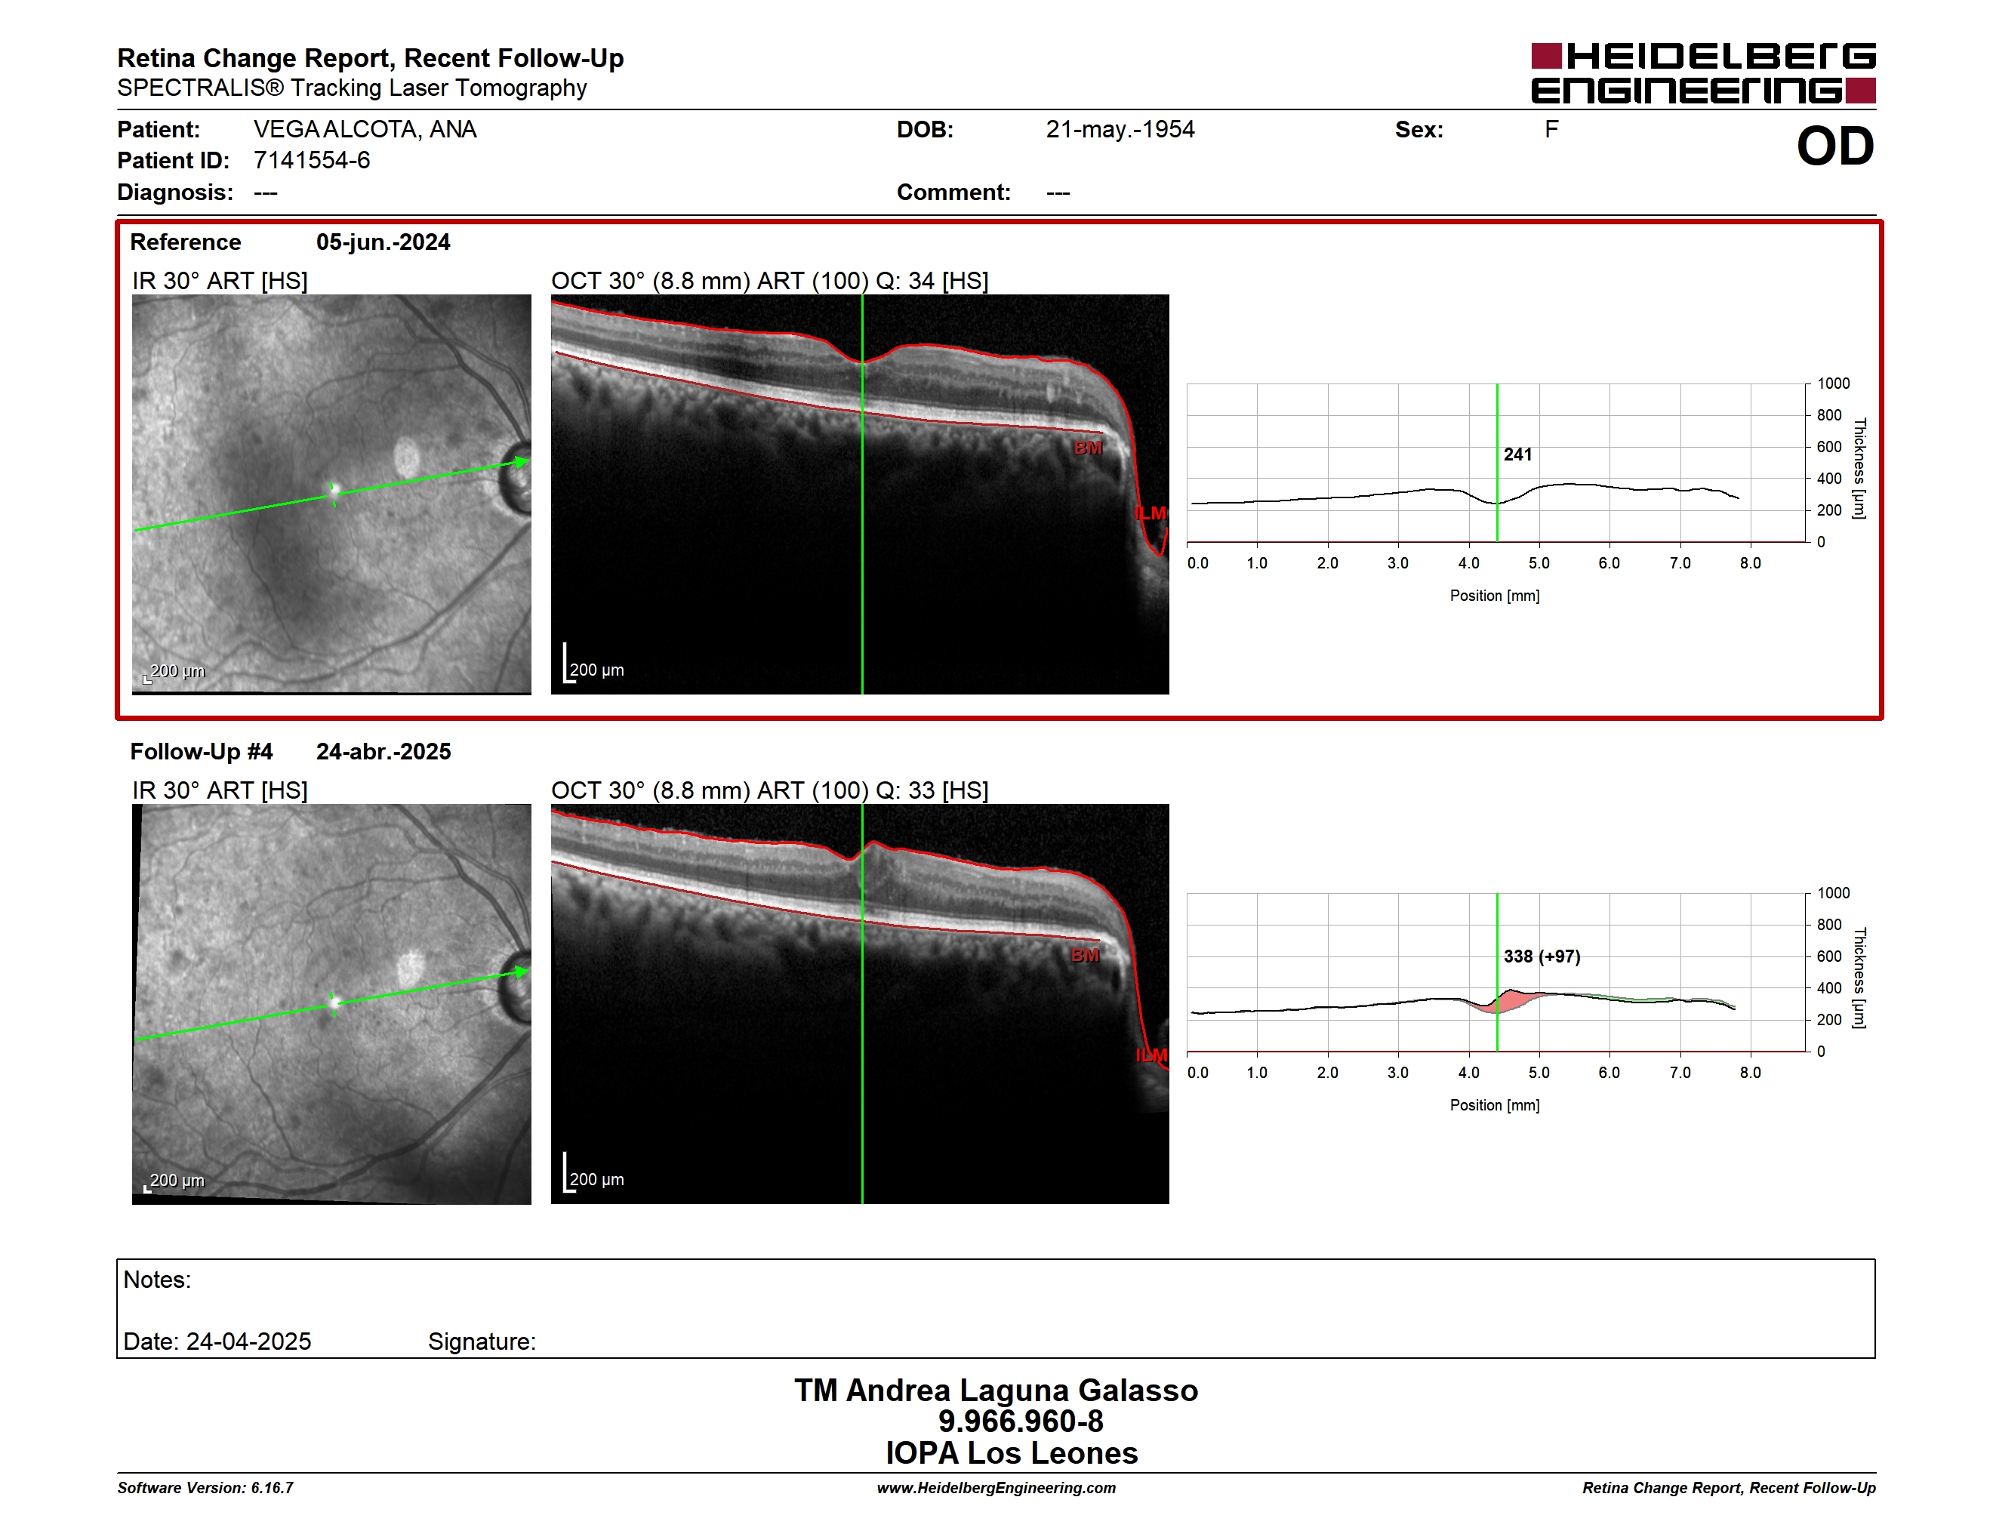1993x1540 pixels.
Task: Click thickness value '241' on Reference graph
Action: click(x=1517, y=454)
